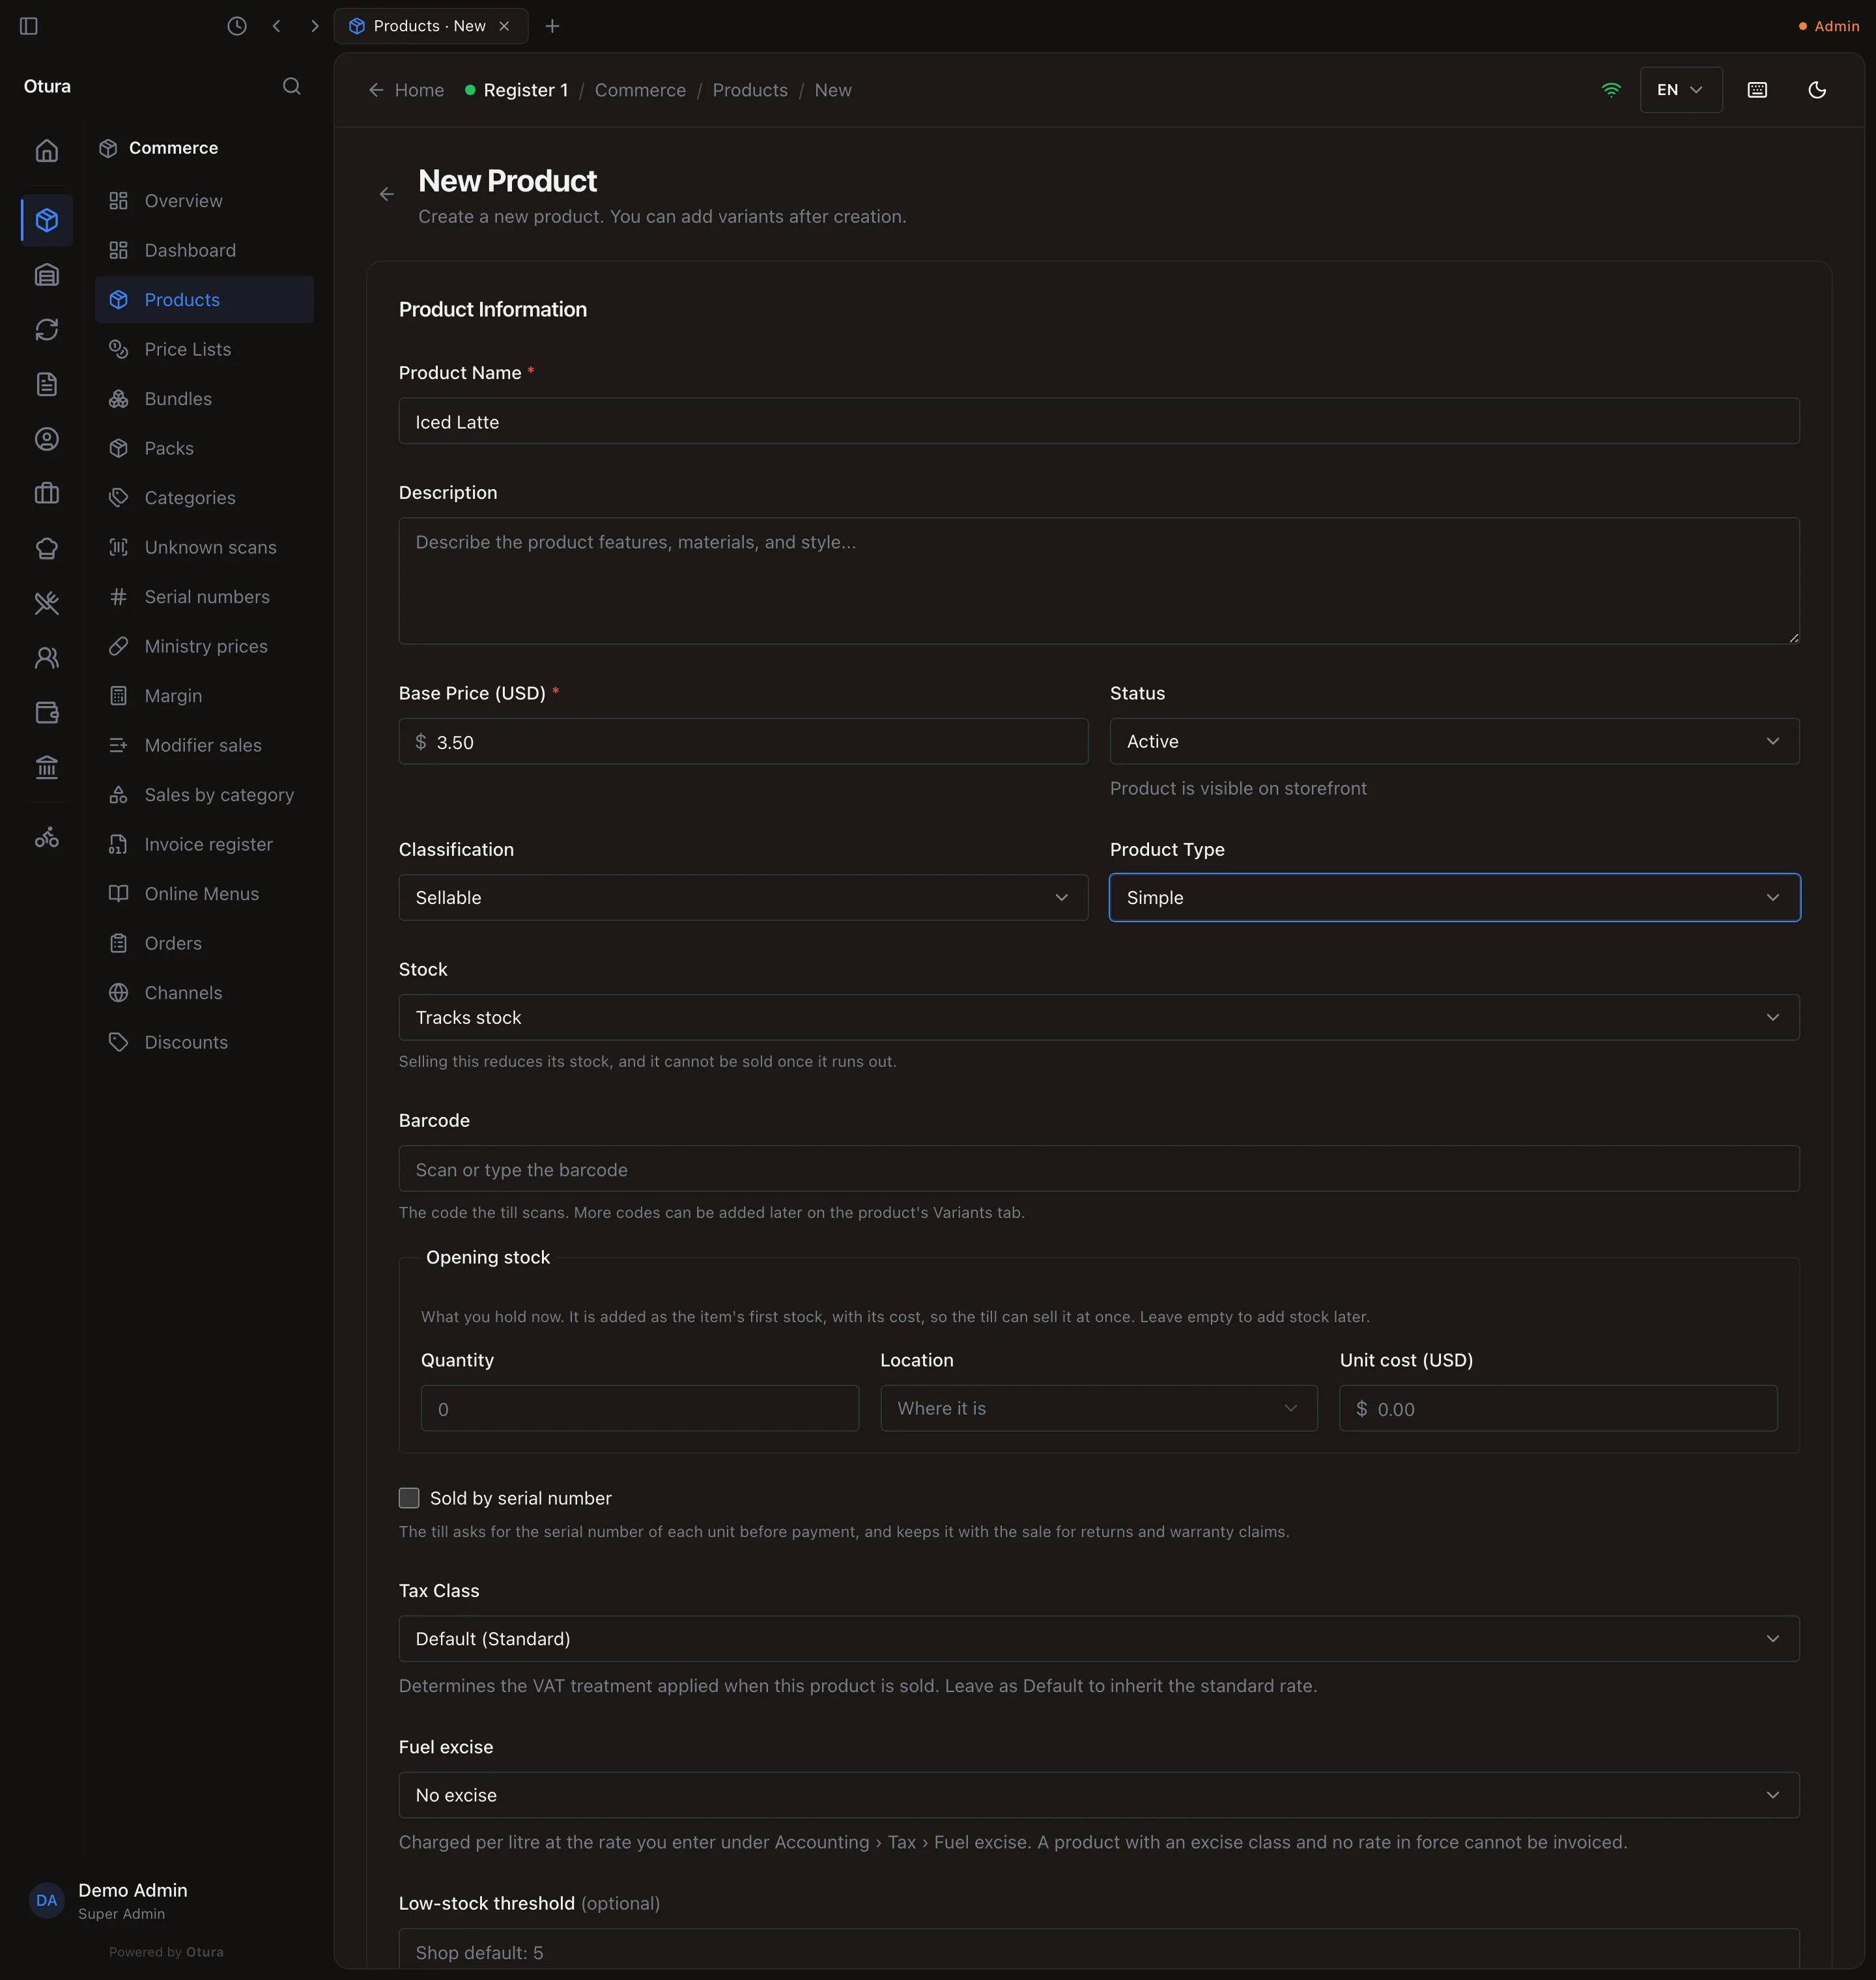Open the on-screen keyboard icon

tap(1757, 90)
